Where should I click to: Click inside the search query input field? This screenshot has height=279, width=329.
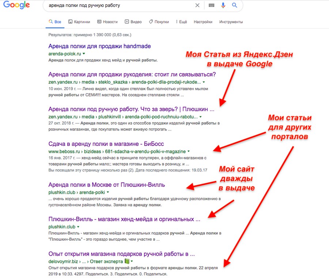coord(117,6)
